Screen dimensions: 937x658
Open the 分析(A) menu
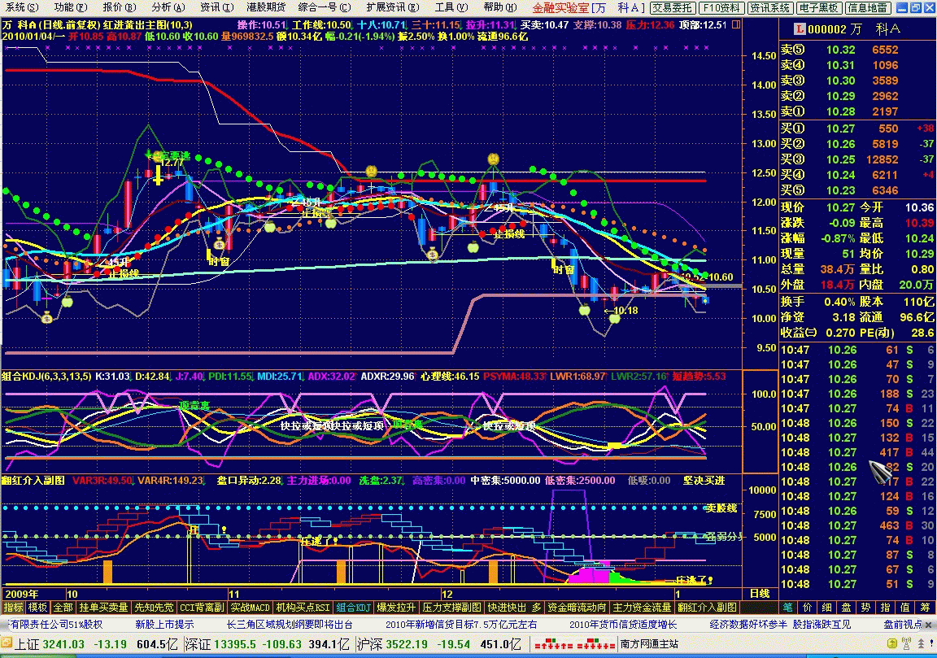[168, 7]
